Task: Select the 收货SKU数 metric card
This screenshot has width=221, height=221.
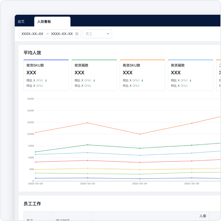Action: pos(46,75)
